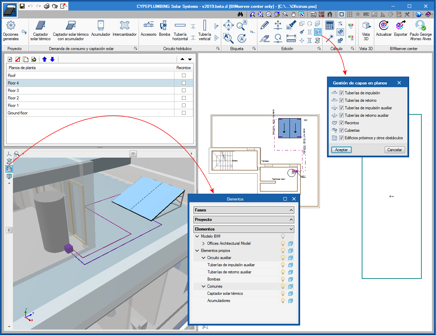Select Tuberías de retorno auxiliar tree item

229,272
